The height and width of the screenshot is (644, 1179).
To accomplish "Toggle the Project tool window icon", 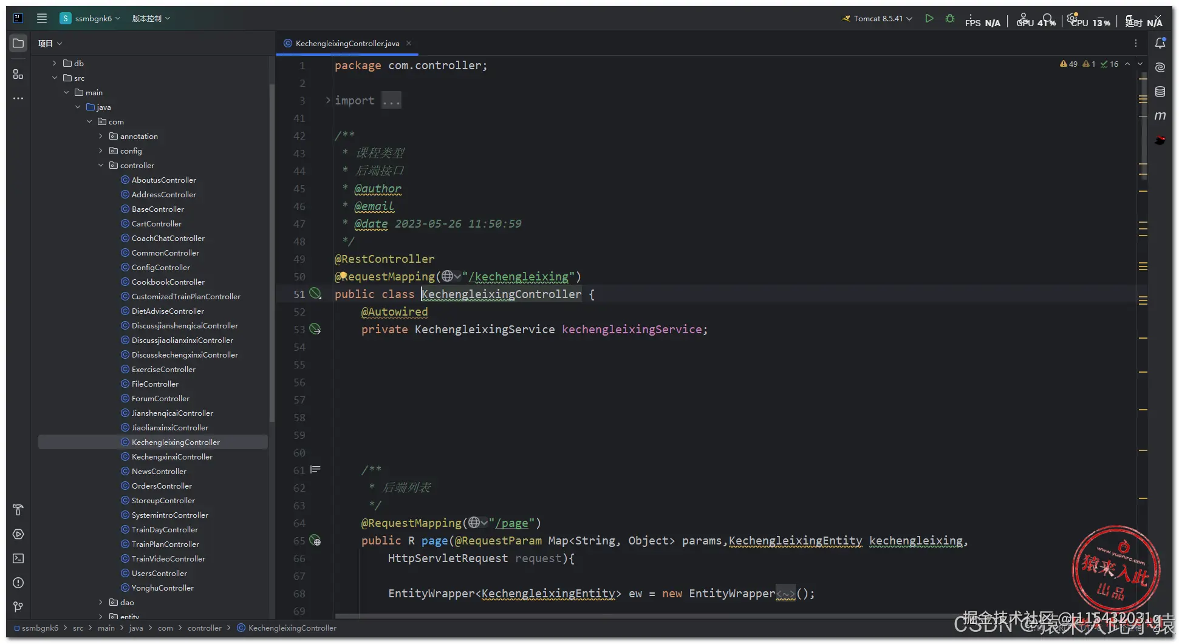I will pos(18,44).
